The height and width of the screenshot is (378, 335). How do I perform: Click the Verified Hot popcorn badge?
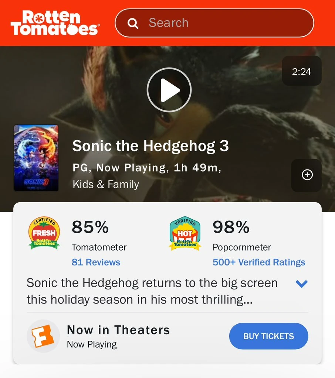pyautogui.click(x=185, y=233)
